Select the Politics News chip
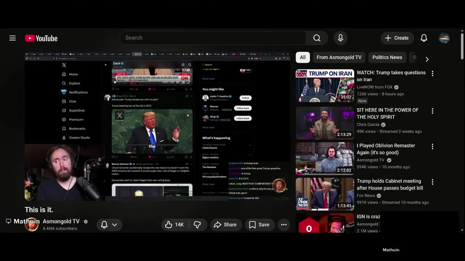 (x=387, y=57)
